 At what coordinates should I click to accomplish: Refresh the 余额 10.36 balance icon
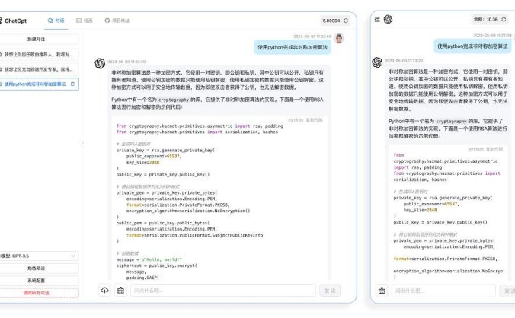[x=504, y=20]
